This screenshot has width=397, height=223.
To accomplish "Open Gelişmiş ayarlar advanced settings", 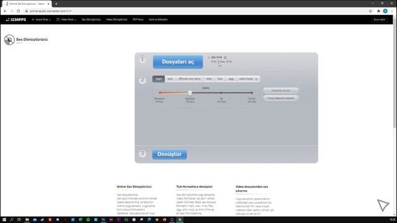I will (281, 90).
